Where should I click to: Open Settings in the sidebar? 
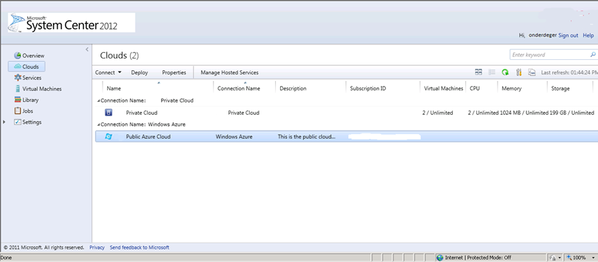(x=28, y=122)
